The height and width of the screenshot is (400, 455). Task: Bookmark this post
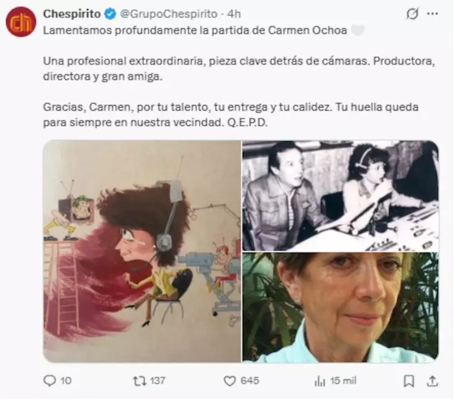click(409, 381)
